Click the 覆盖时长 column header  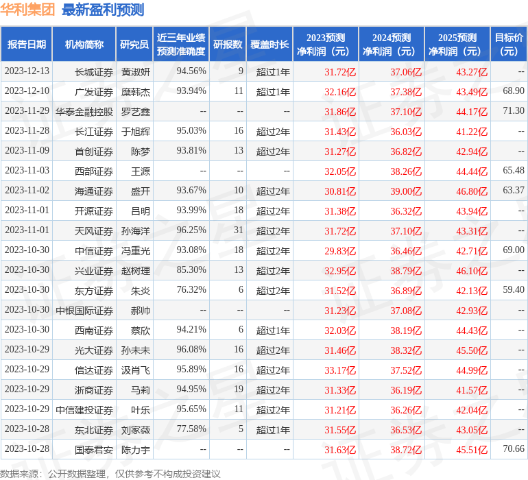pyautogui.click(x=269, y=44)
